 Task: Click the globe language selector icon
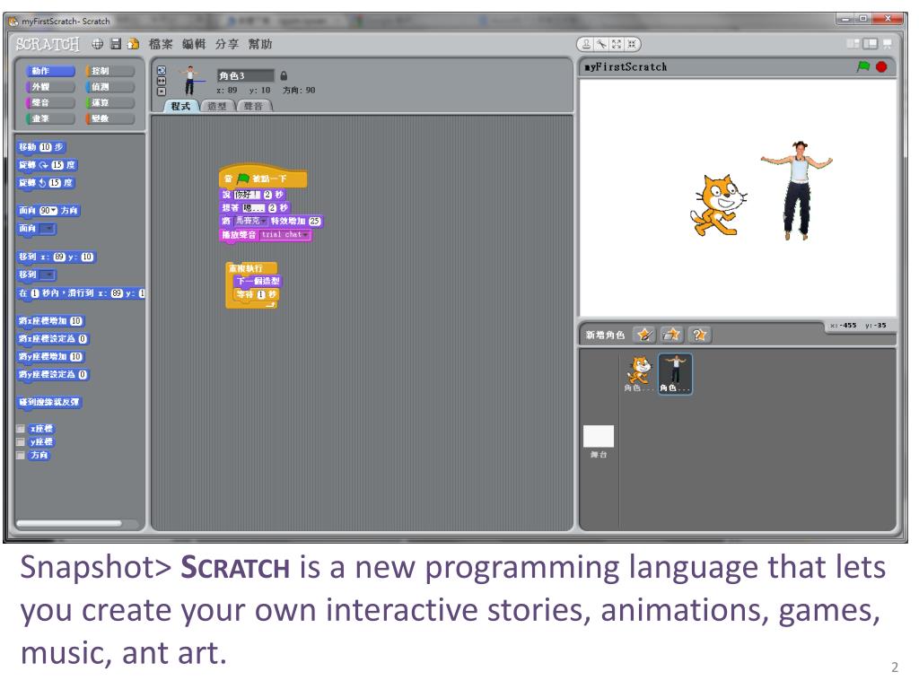tap(97, 44)
